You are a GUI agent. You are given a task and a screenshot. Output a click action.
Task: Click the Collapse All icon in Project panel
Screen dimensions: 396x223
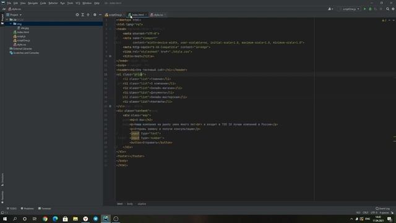pyautogui.click(x=88, y=15)
